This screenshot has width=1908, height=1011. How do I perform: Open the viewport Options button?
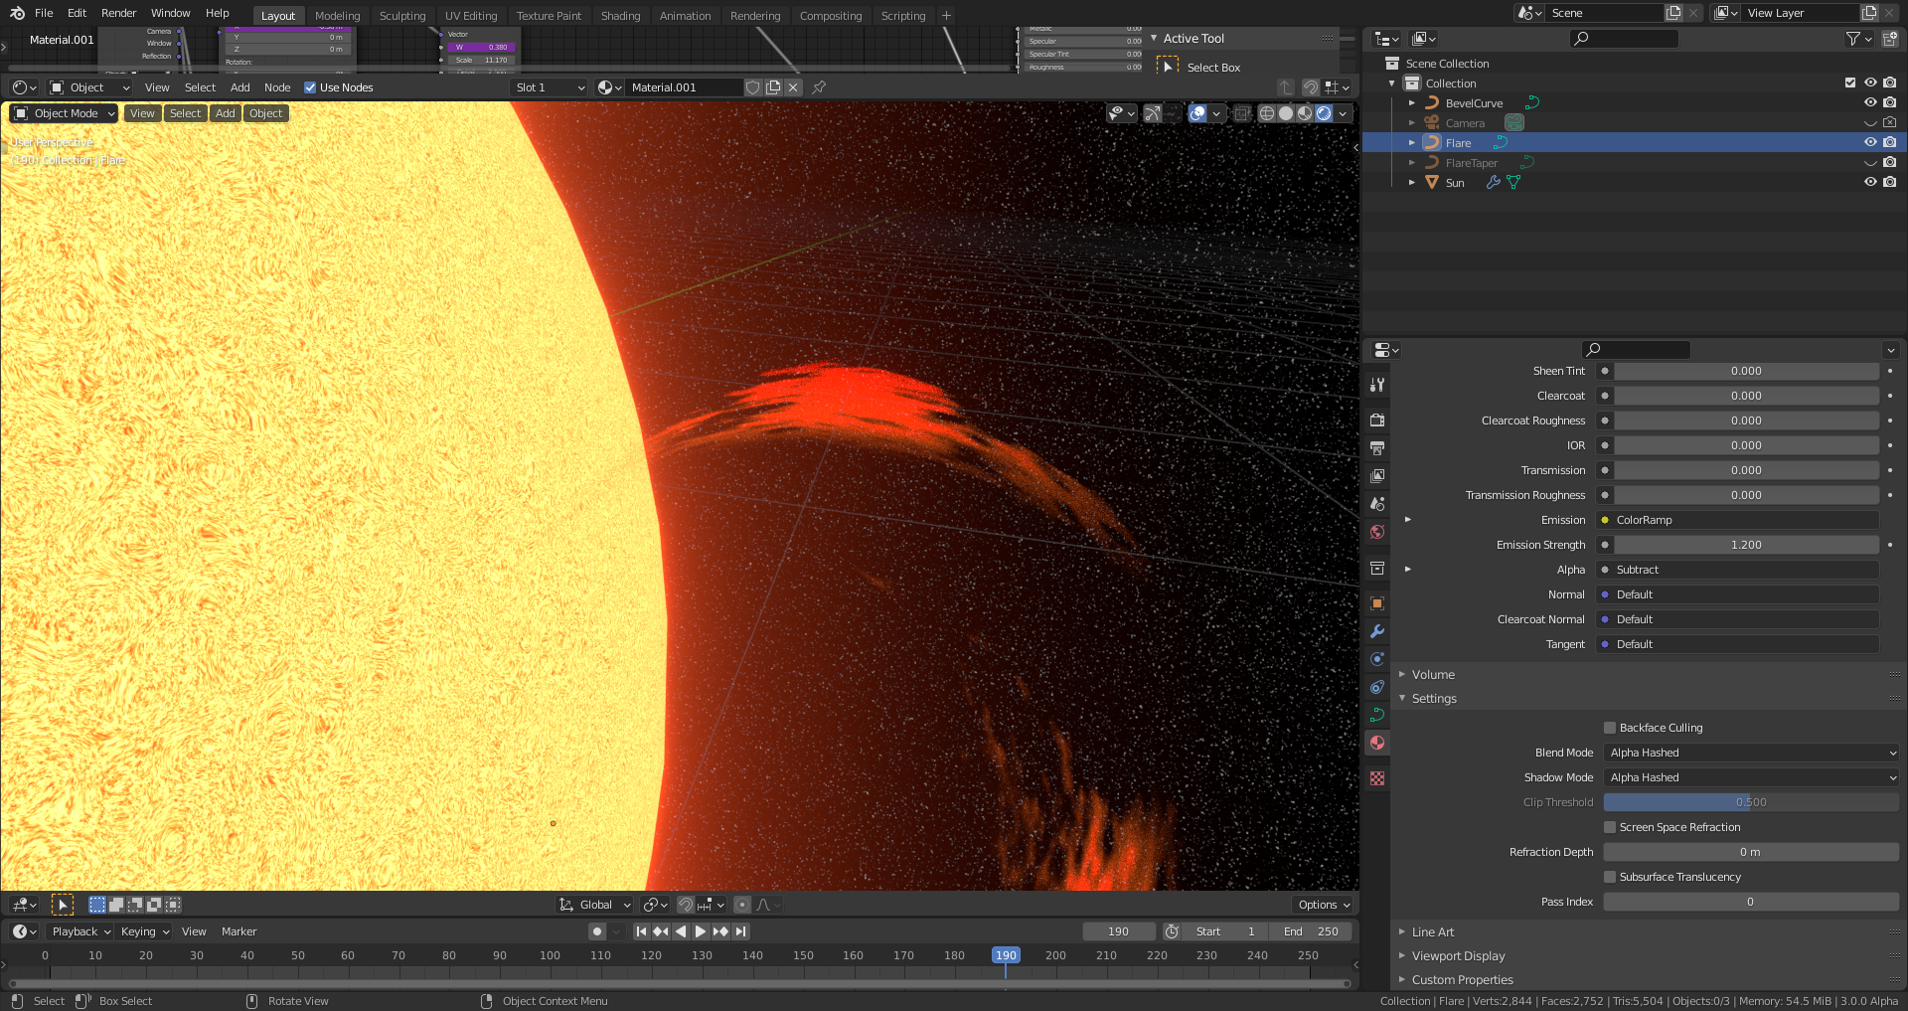pyautogui.click(x=1324, y=905)
